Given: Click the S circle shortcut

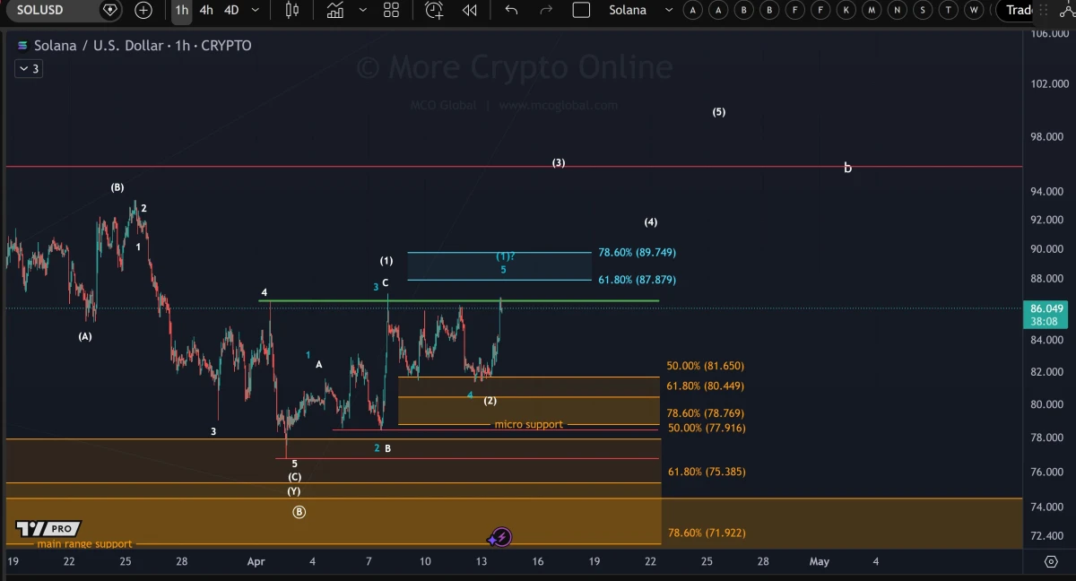Looking at the screenshot, I should pos(924,10).
